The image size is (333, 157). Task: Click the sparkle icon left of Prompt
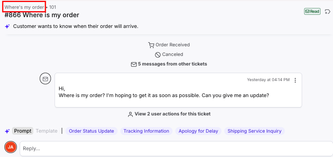coord(7,131)
